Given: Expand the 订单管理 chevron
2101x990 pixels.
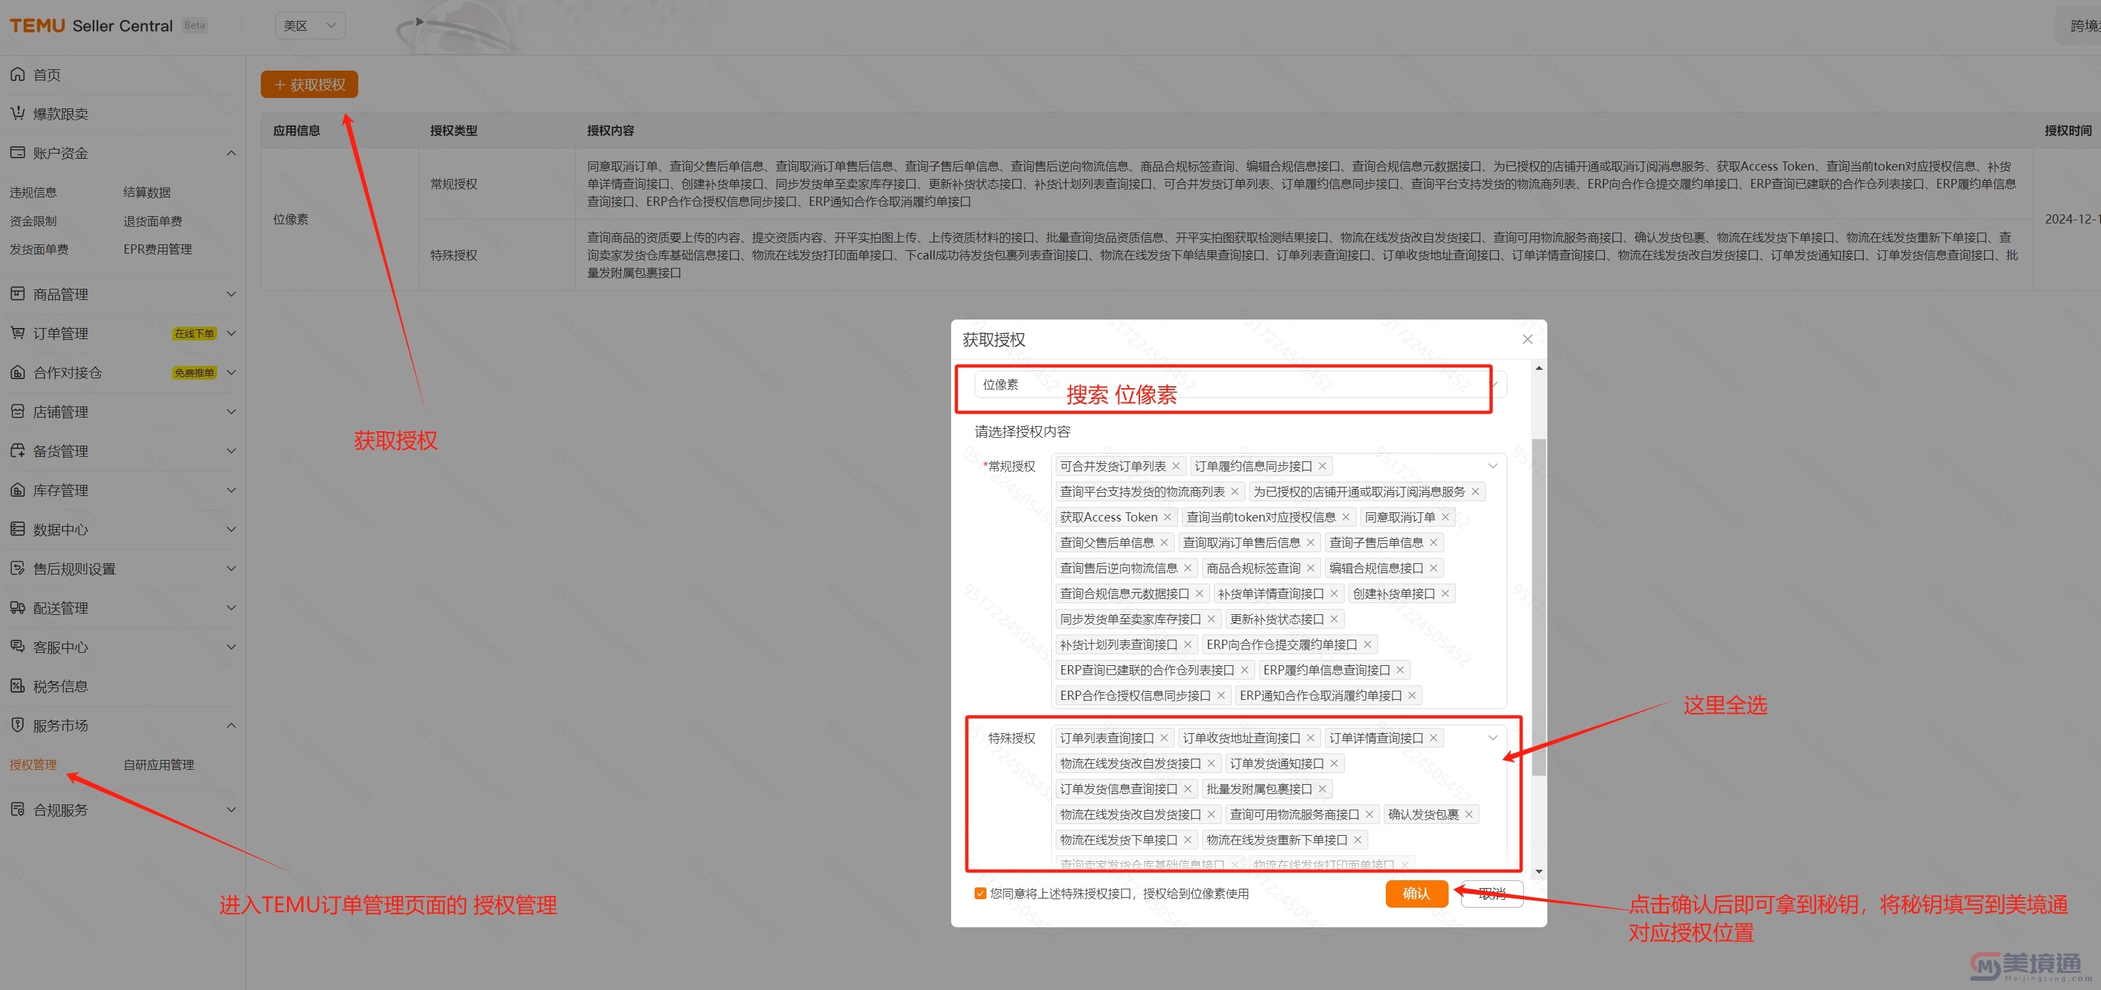Looking at the screenshot, I should [231, 333].
